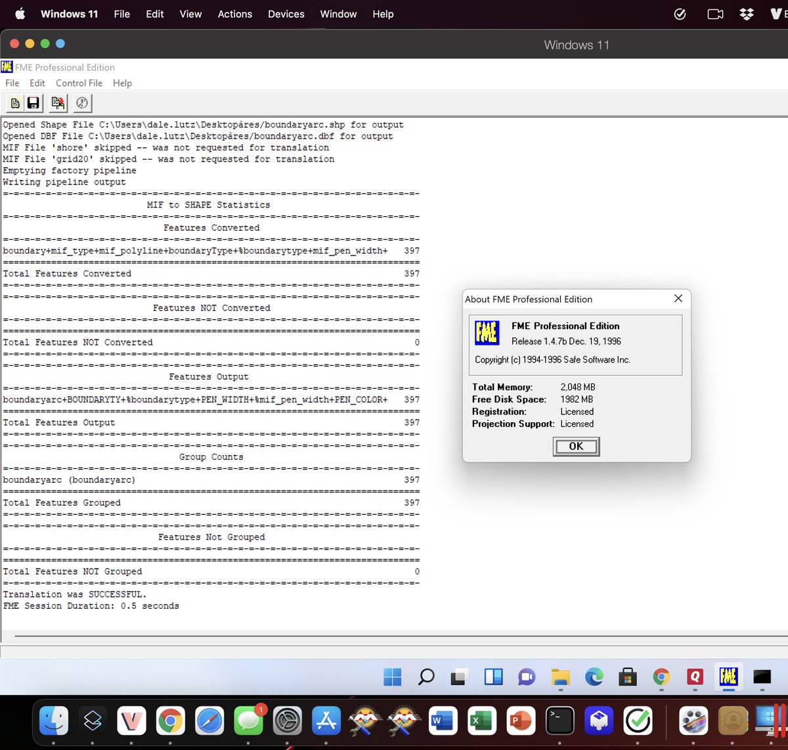The height and width of the screenshot is (750, 788).
Task: Launch PowerPoint from the Dock
Action: (x=521, y=721)
